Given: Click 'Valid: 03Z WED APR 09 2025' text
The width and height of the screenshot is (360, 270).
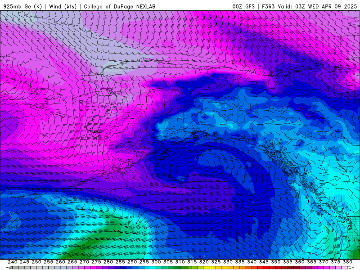Looking at the screenshot, I should (317, 6).
